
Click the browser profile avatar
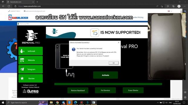[179, 6]
